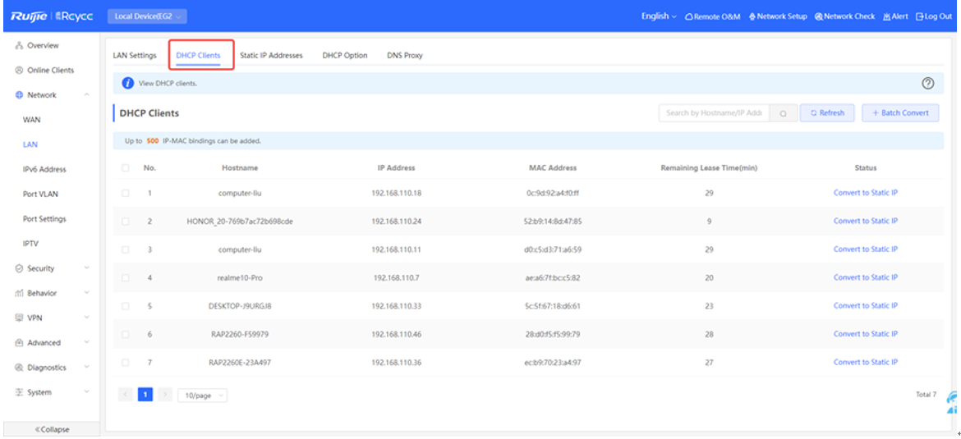Open the 10/page size dropdown
Viewport: 961px width, 439px height.
point(202,395)
